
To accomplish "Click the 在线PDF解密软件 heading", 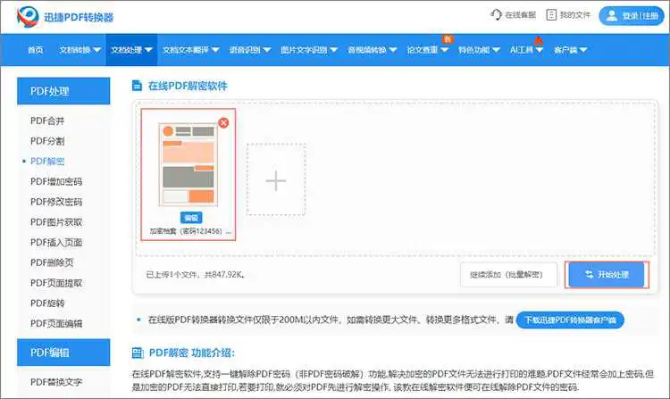I will point(188,86).
